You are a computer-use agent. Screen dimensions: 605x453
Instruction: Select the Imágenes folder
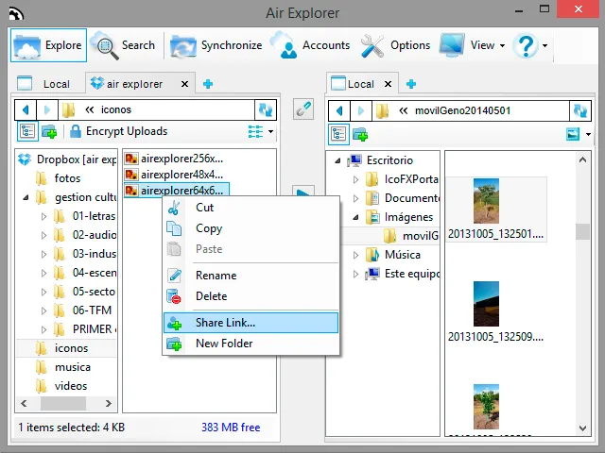[x=400, y=217]
